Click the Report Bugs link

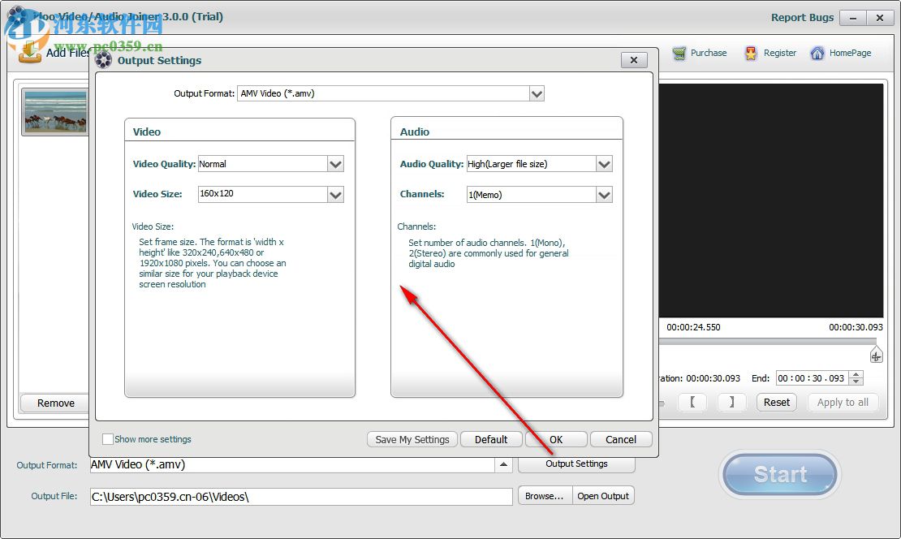tap(802, 17)
